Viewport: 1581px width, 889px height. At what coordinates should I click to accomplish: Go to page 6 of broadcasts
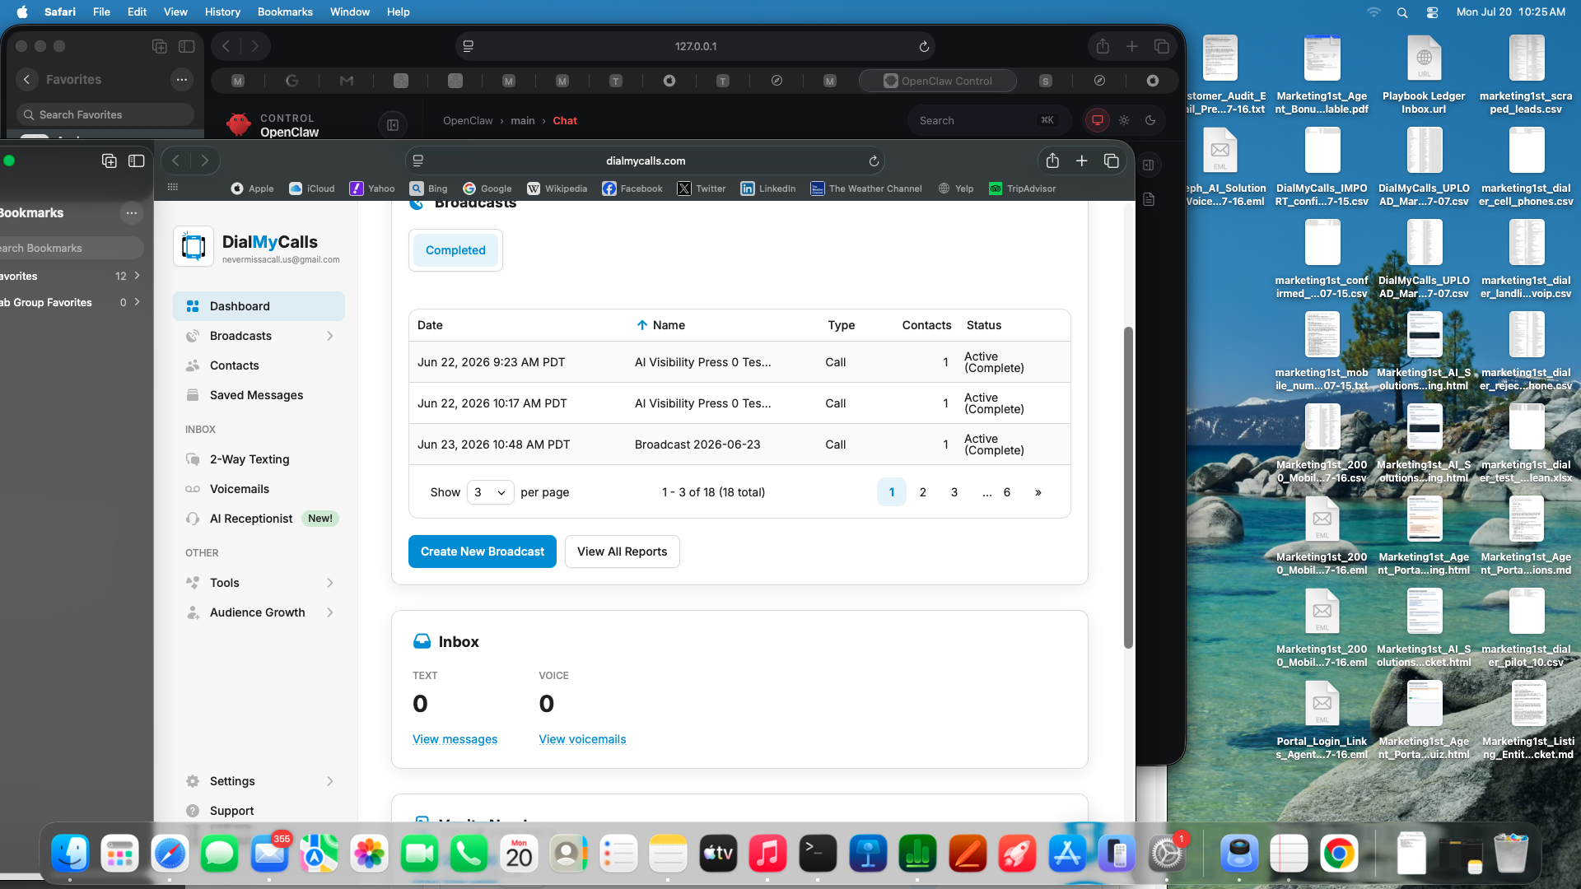click(x=1007, y=492)
